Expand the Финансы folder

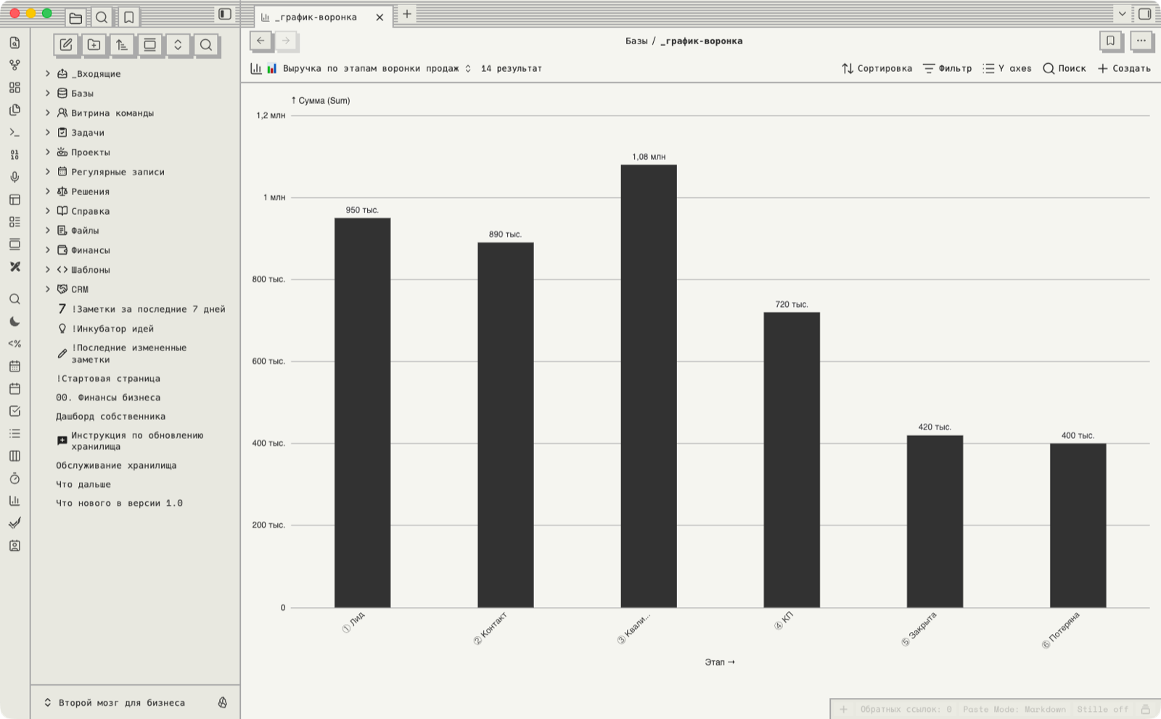[48, 250]
